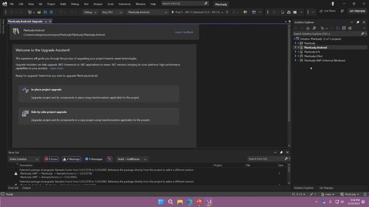
Task: Open the Any CPU platform dropdown
Action: pos(112,12)
